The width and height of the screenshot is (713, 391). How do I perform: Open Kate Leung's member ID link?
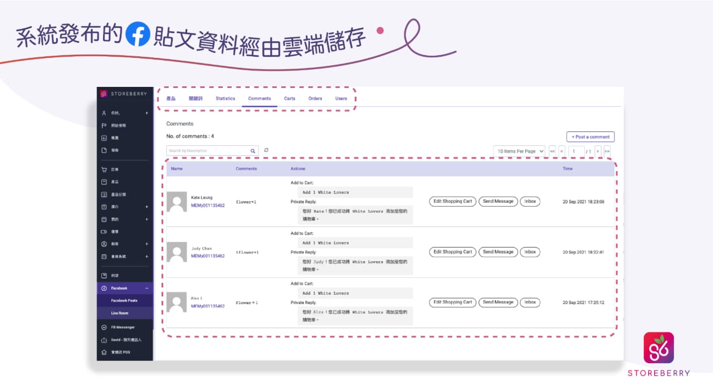pos(208,206)
